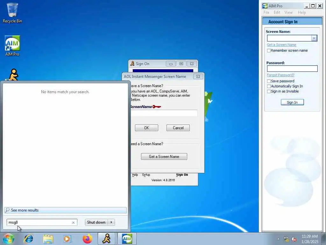The width and height of the screenshot is (326, 245).
Task: Launch Firefox from the taskbar
Action: click(87, 239)
